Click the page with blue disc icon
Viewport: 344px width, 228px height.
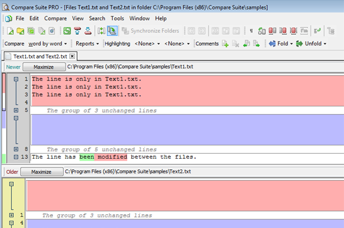[52, 31]
